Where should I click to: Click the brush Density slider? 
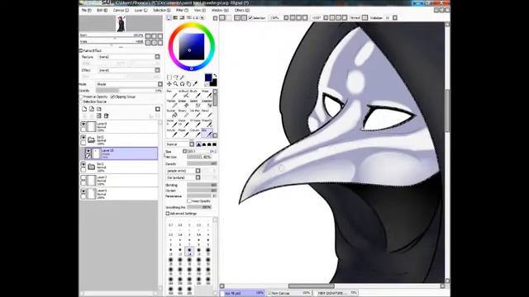(x=202, y=163)
